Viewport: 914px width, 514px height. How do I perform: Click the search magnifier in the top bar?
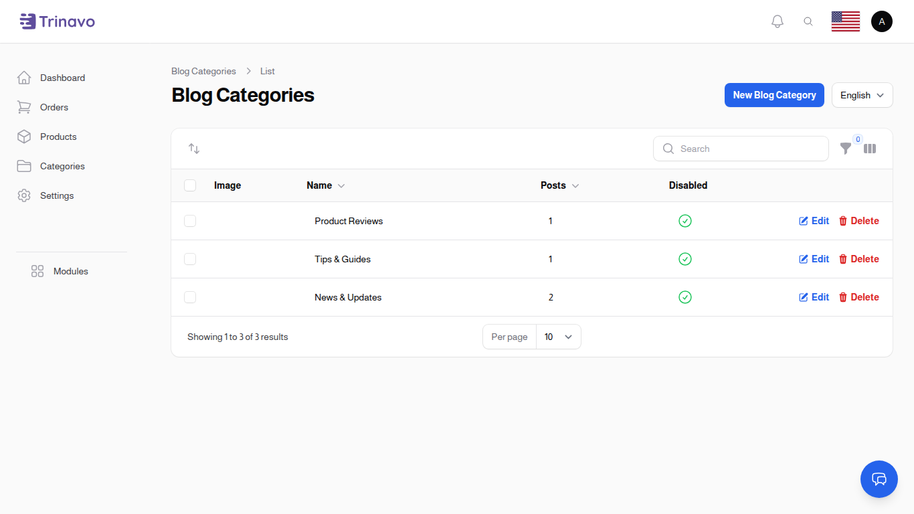tap(808, 21)
